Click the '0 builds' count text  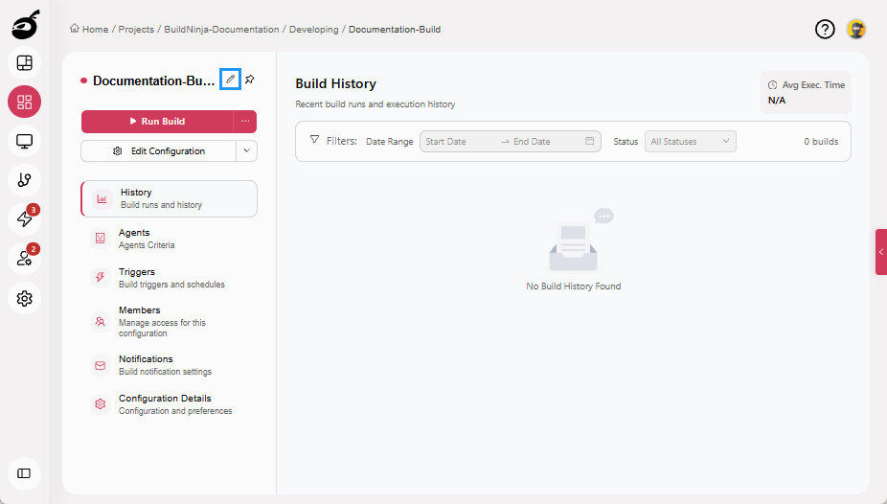pos(821,142)
